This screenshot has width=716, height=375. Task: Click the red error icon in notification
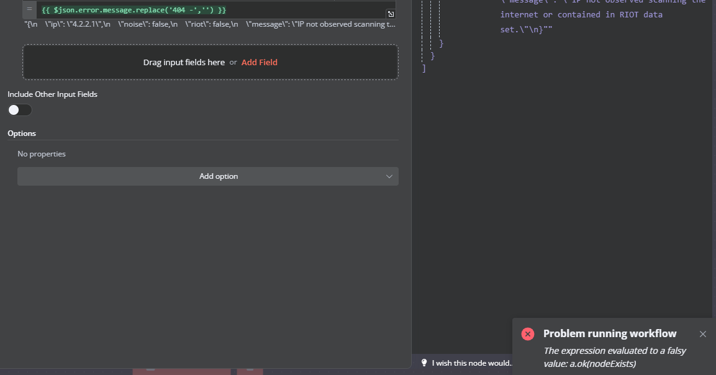click(x=527, y=334)
